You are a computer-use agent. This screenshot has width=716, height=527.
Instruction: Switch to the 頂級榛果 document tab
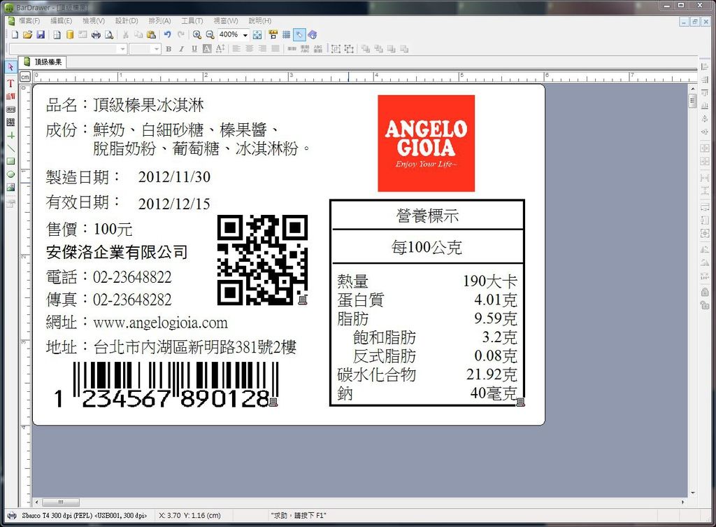pos(43,62)
